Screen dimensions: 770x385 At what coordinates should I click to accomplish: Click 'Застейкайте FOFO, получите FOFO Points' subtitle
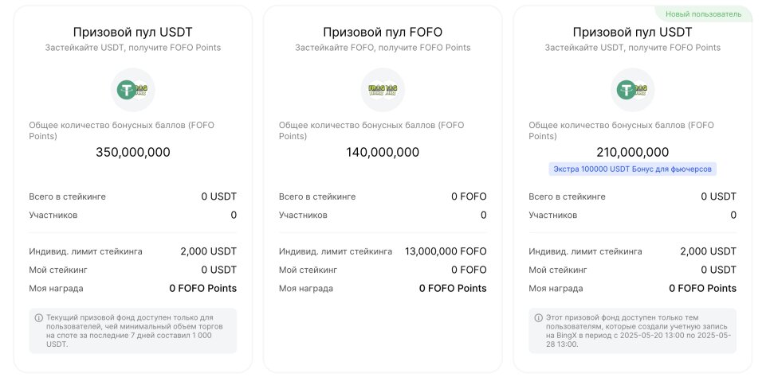pos(383,48)
